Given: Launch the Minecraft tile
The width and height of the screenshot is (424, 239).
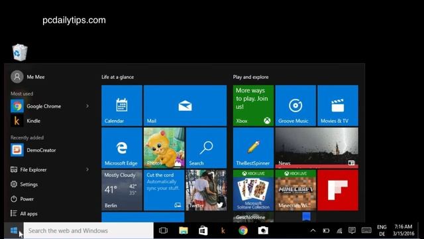Looking at the screenshot, I should coord(295,191).
